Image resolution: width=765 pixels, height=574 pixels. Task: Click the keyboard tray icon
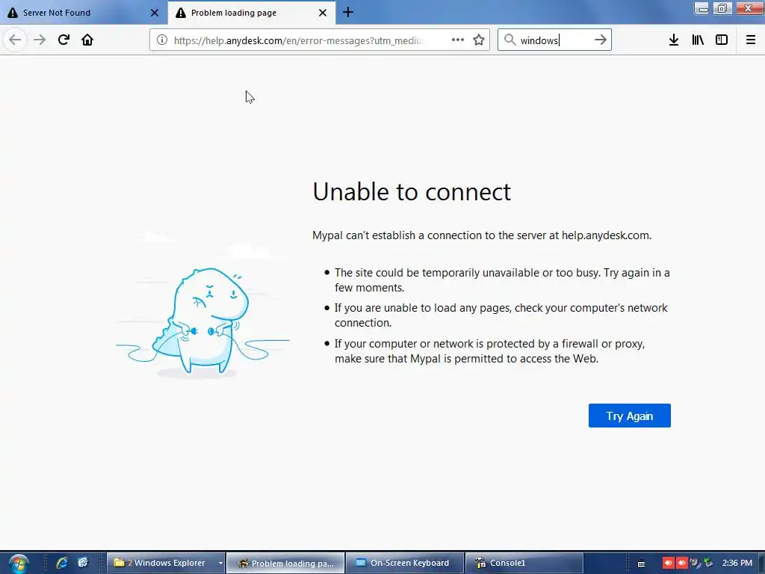click(x=642, y=564)
